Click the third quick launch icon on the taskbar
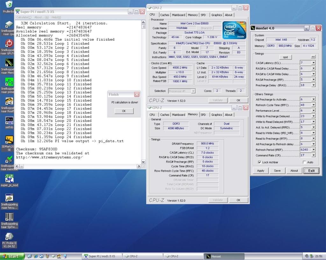326x260 pixels. (x=42, y=256)
